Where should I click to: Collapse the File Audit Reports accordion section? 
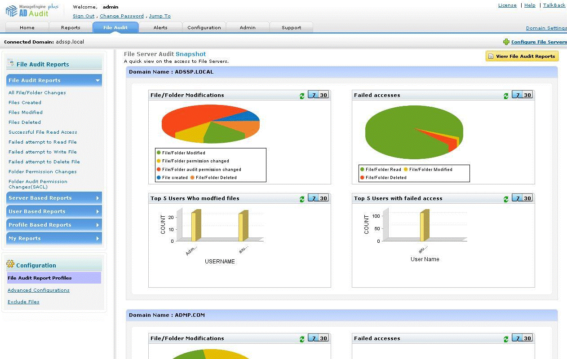(x=54, y=80)
